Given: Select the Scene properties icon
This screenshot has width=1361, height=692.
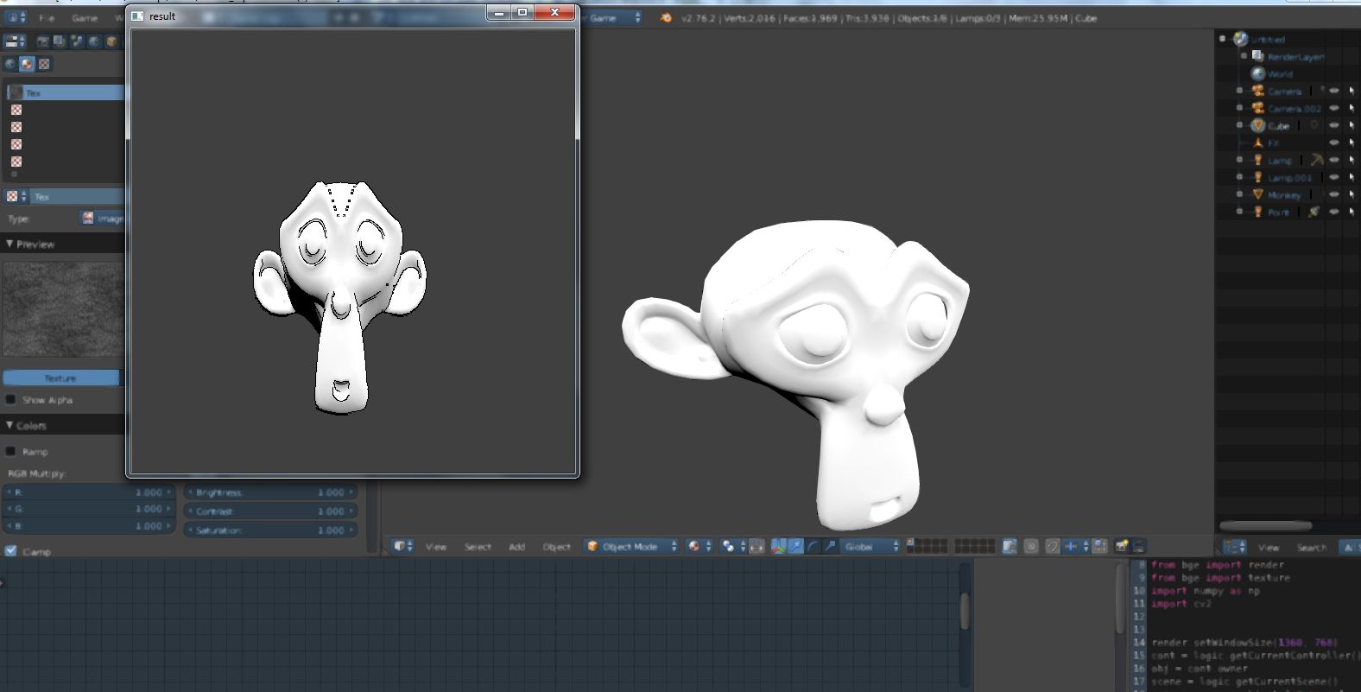Looking at the screenshot, I should [76, 41].
